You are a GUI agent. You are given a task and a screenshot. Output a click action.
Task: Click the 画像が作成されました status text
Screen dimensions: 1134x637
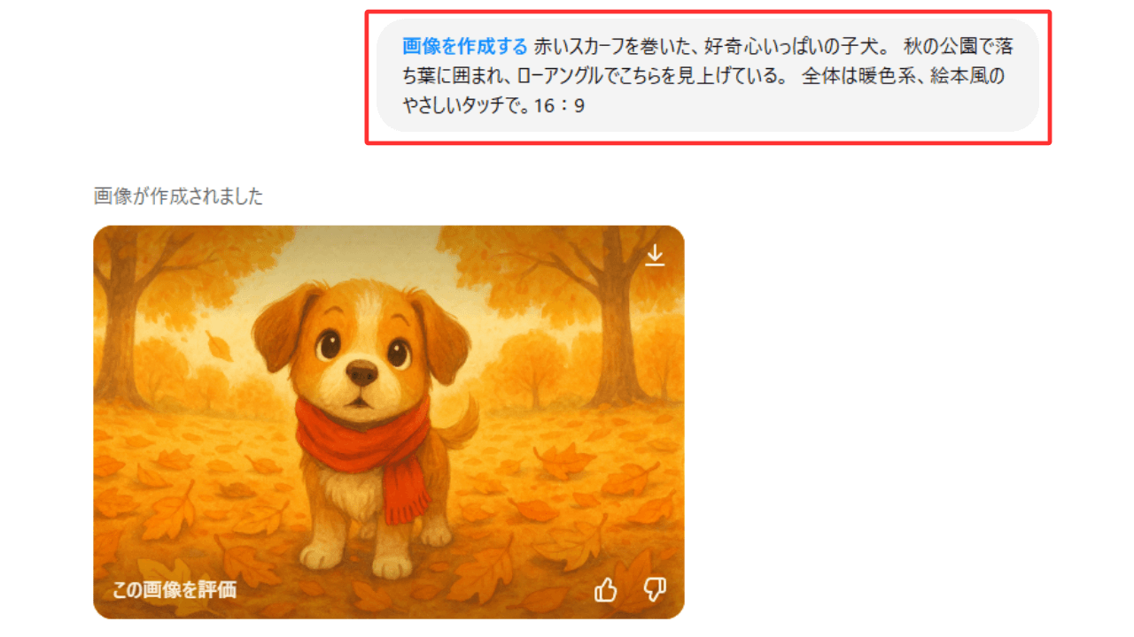coord(179,196)
